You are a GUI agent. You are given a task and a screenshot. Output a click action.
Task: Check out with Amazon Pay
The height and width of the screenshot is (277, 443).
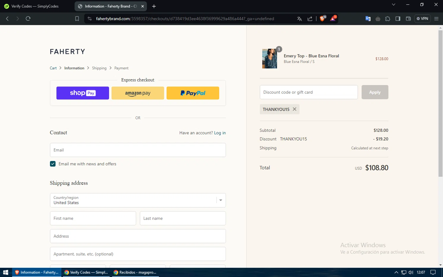(x=138, y=93)
